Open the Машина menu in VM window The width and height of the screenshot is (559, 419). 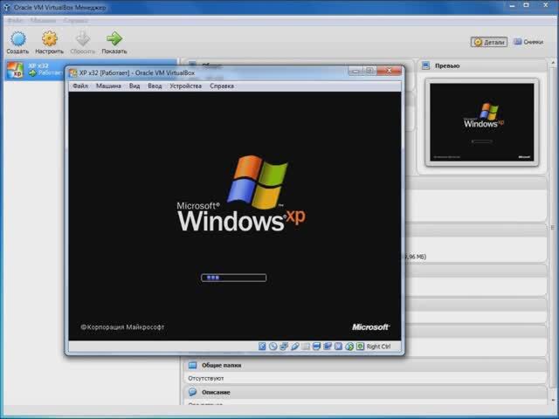tap(108, 86)
